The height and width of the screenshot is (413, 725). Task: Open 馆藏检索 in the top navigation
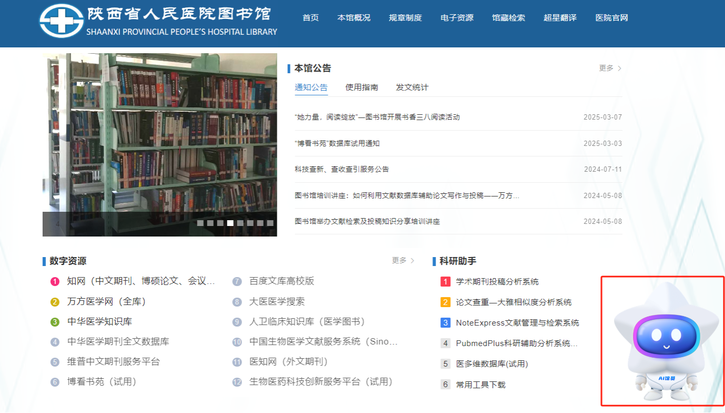click(x=508, y=18)
